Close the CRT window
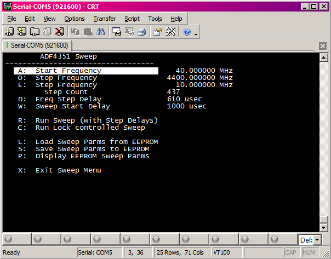Image resolution: width=331 pixels, height=259 pixels. [x=324, y=7]
